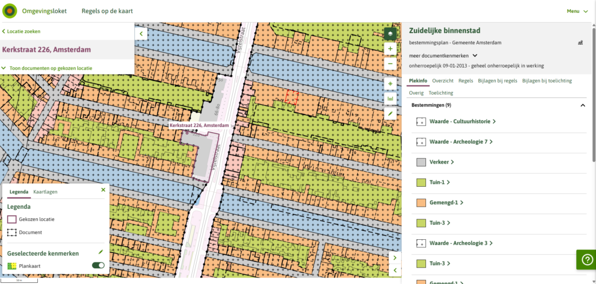Edit Geselecteerde kenmerken with pencil icon
This screenshot has height=284, width=596.
[101, 252]
